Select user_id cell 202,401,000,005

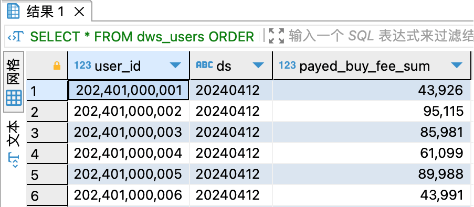(129, 174)
